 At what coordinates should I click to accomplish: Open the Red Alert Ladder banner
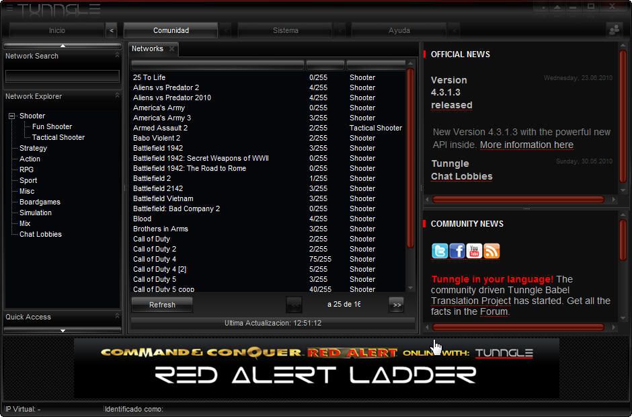click(x=317, y=368)
